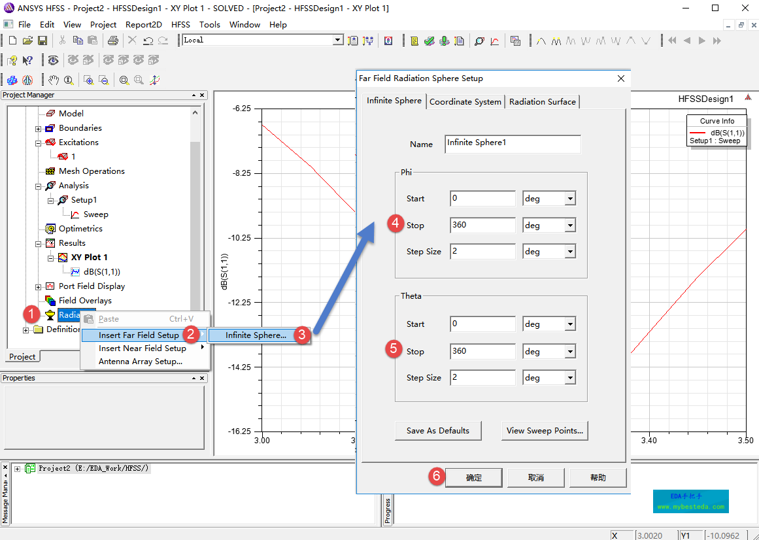Click the context help pointer icon
This screenshot has height=540, width=759.
pos(27,60)
